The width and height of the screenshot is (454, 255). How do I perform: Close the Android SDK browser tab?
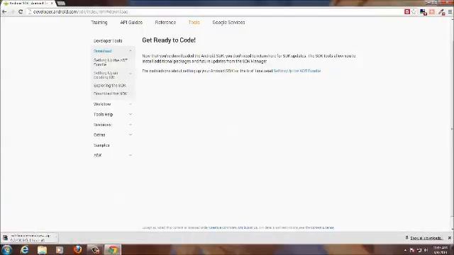pyautogui.click(x=52, y=3)
